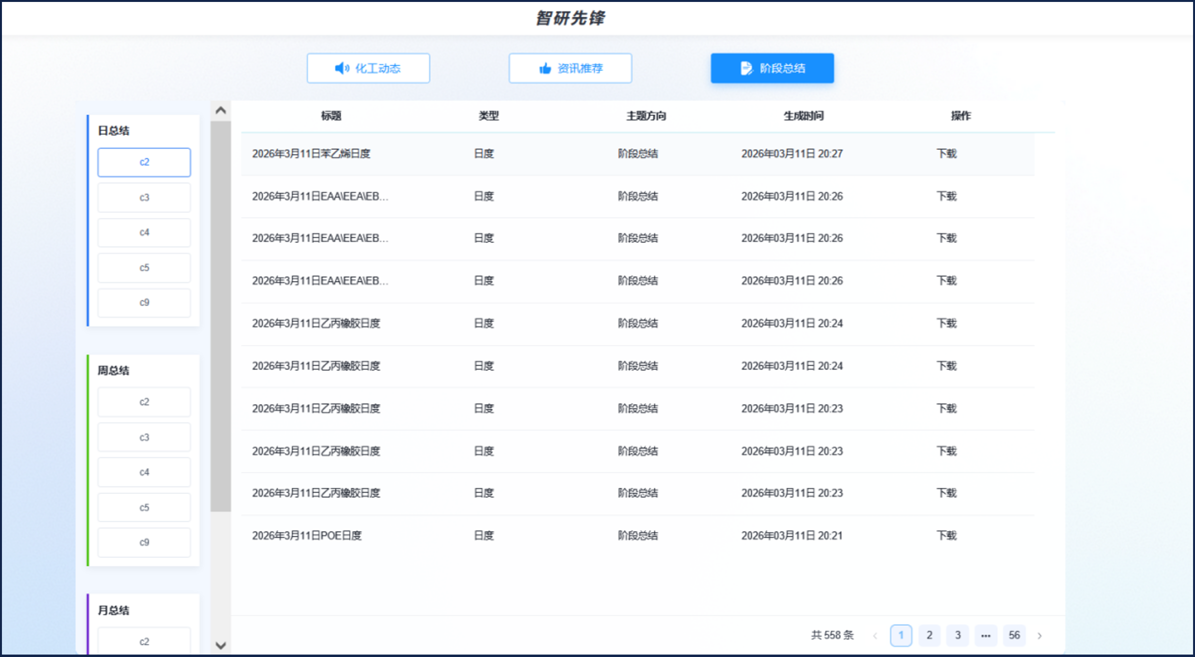Choose c4 in the 日总结 group
This screenshot has width=1195, height=657.
pyautogui.click(x=144, y=233)
